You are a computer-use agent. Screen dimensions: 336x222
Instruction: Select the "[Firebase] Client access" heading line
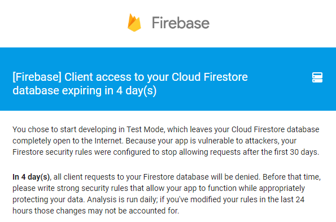[x=130, y=77]
